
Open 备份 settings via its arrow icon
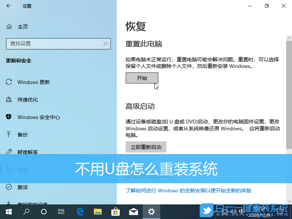pyautogui.click(x=8, y=134)
